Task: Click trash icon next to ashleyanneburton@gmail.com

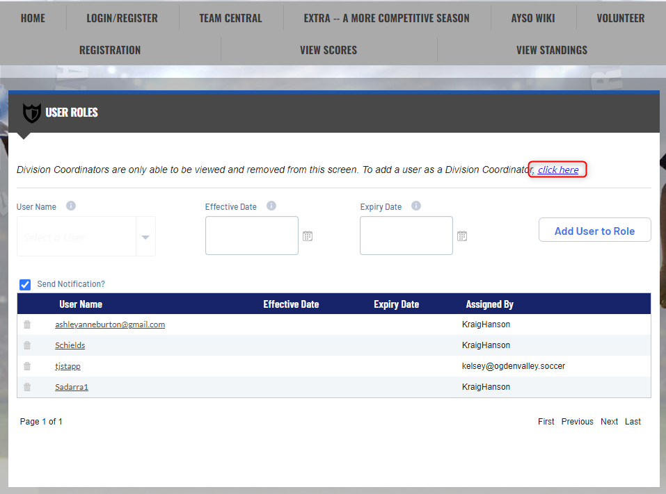Action: 27,324
